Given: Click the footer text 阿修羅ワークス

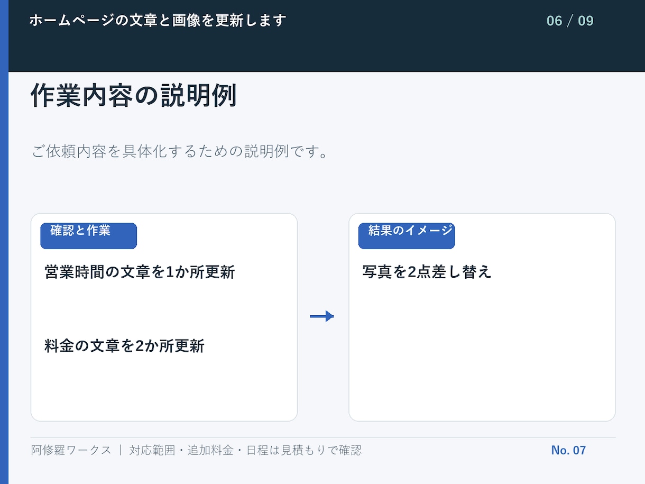Looking at the screenshot, I should [71, 451].
